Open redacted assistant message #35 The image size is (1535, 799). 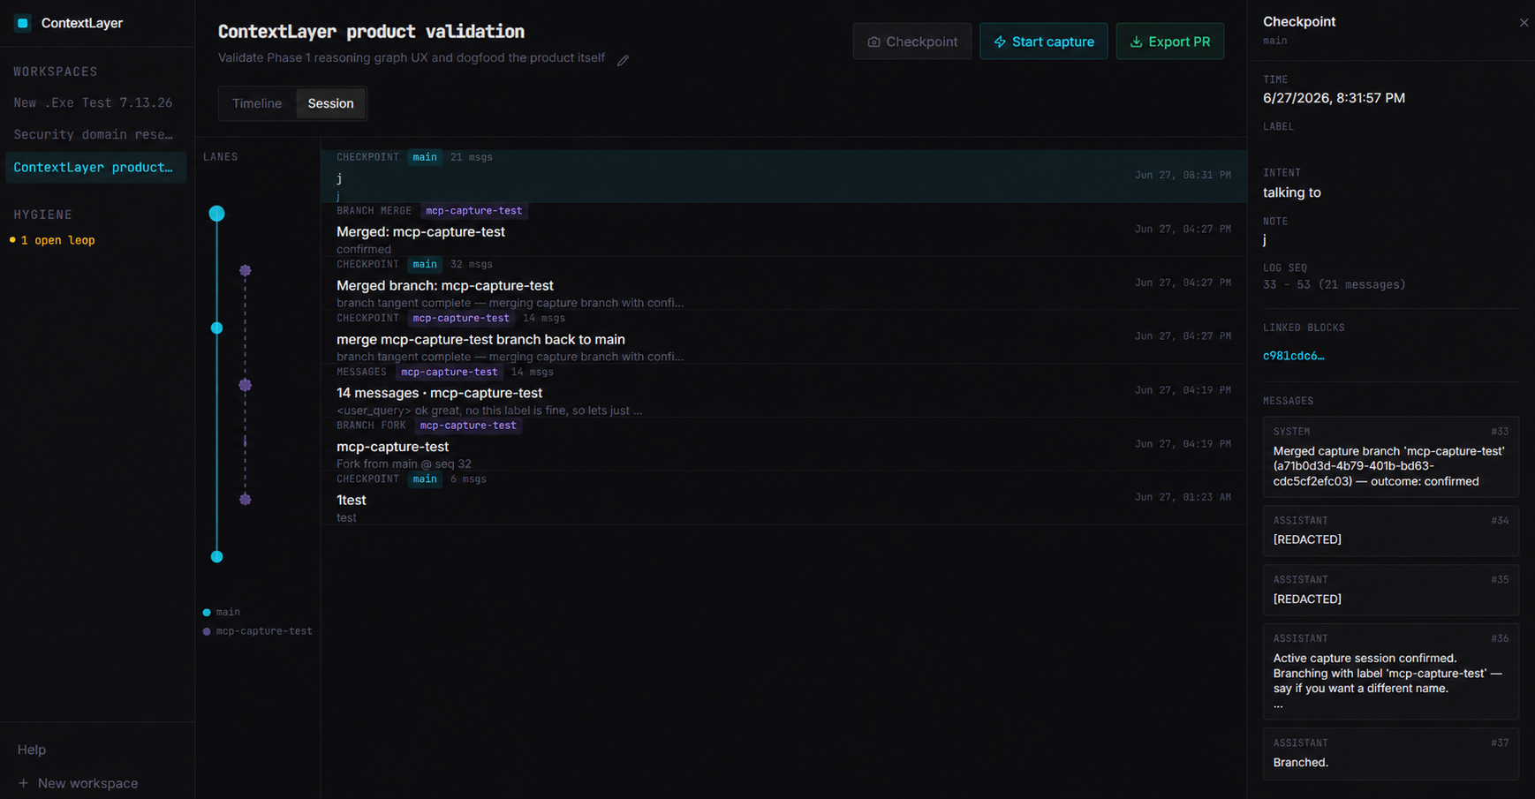[1390, 590]
